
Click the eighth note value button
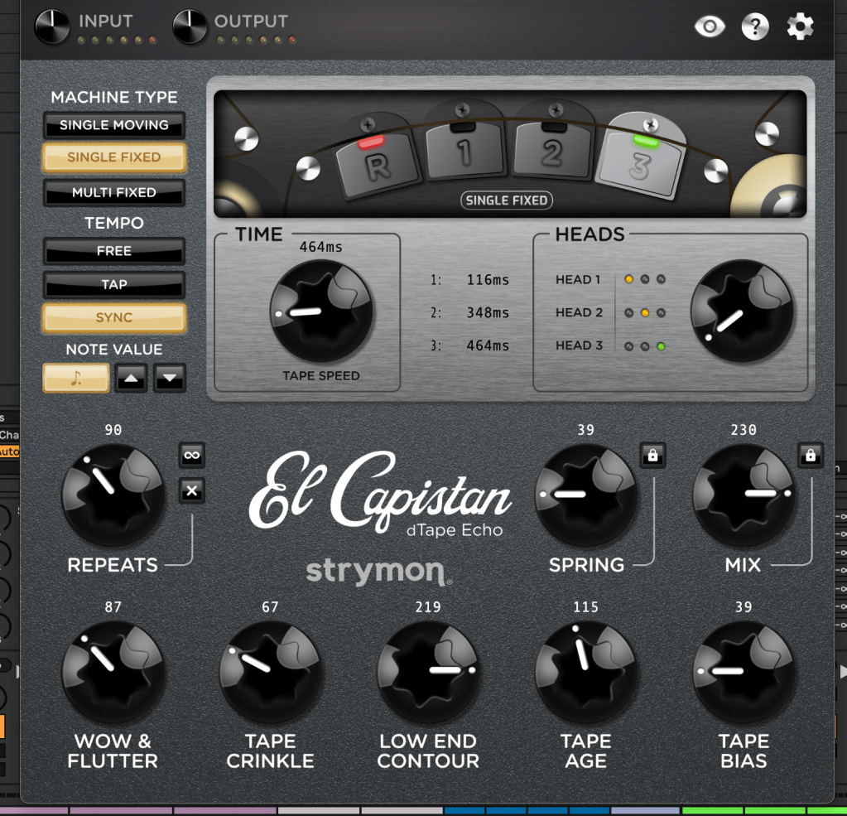coord(76,378)
